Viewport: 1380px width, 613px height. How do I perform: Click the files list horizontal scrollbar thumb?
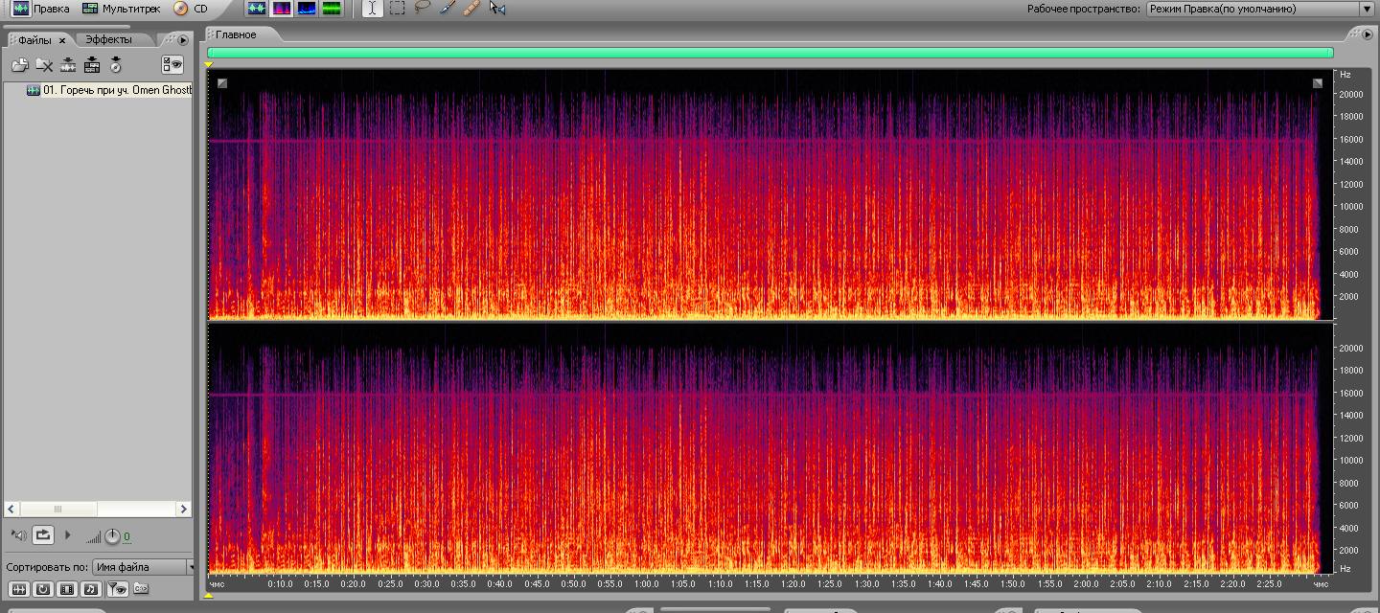[57, 510]
